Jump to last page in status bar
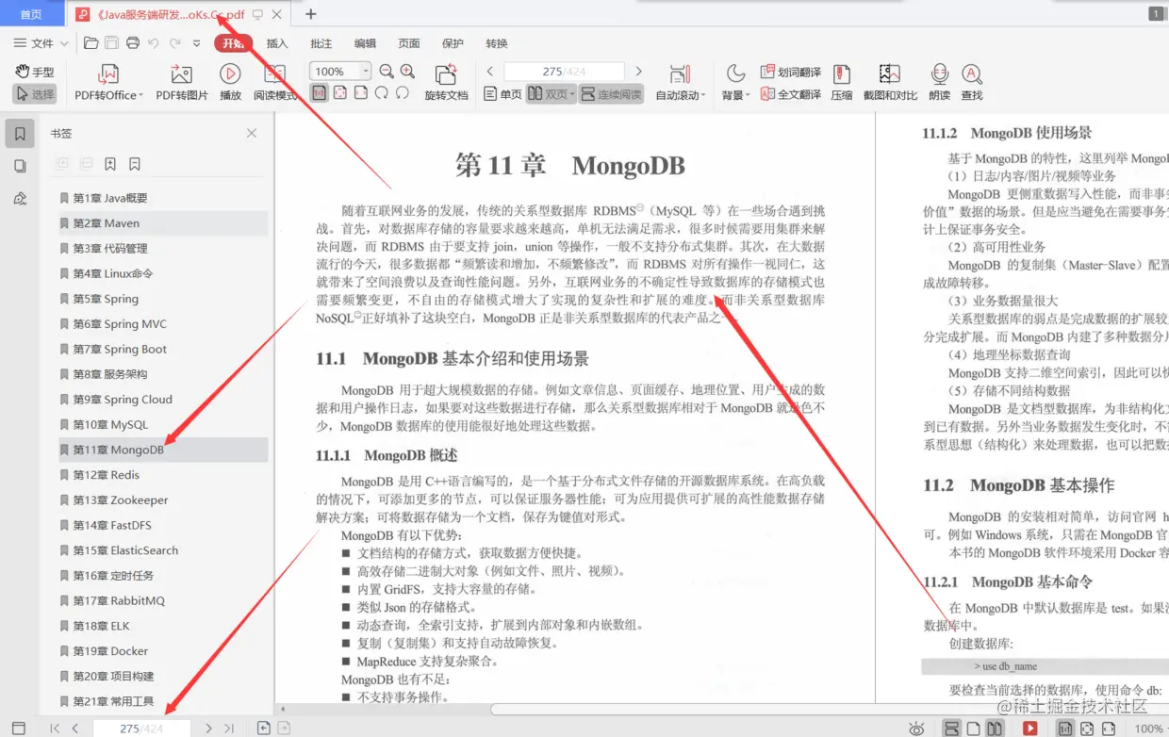 pos(229,729)
